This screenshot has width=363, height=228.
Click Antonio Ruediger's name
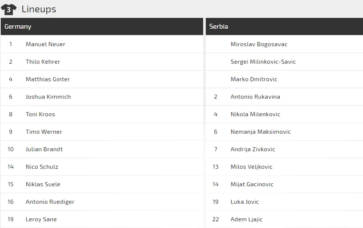click(x=50, y=202)
